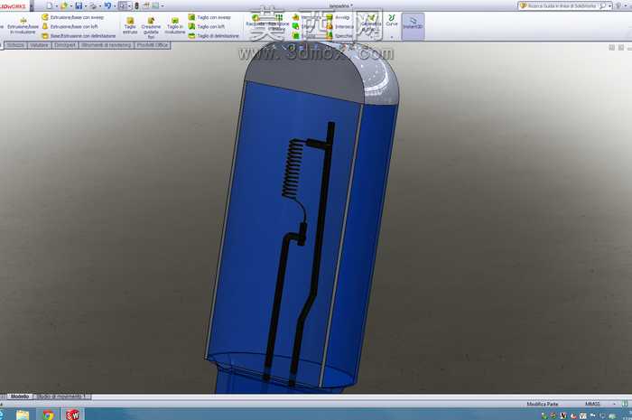632x420 pixels.
Task: Expand the Undo dropdown arrow
Action: point(115,6)
